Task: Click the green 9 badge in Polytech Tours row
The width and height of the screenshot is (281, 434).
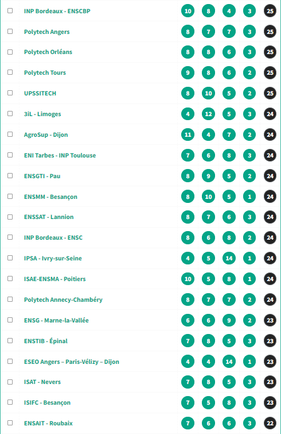Action: [x=188, y=73]
